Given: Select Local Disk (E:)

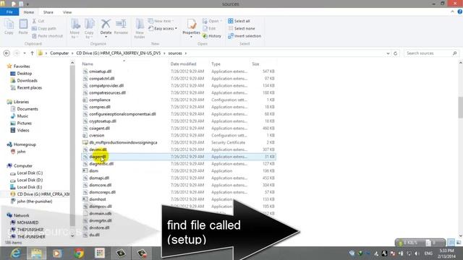Looking at the screenshot, I should [x=29, y=187].
